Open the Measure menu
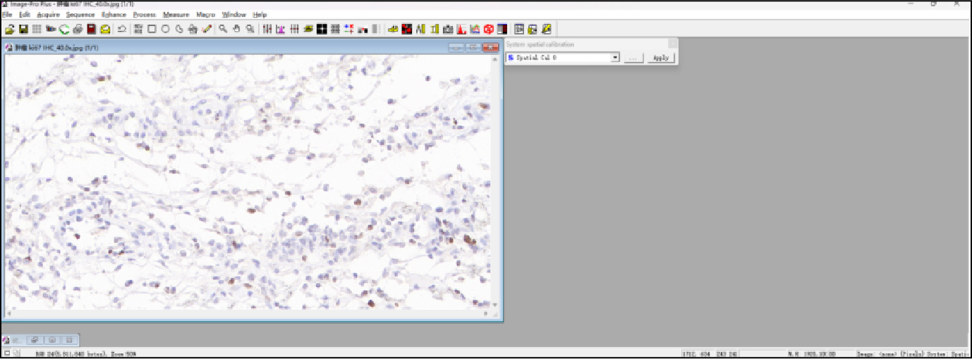Viewport: 972px width, 359px height. 176,14
